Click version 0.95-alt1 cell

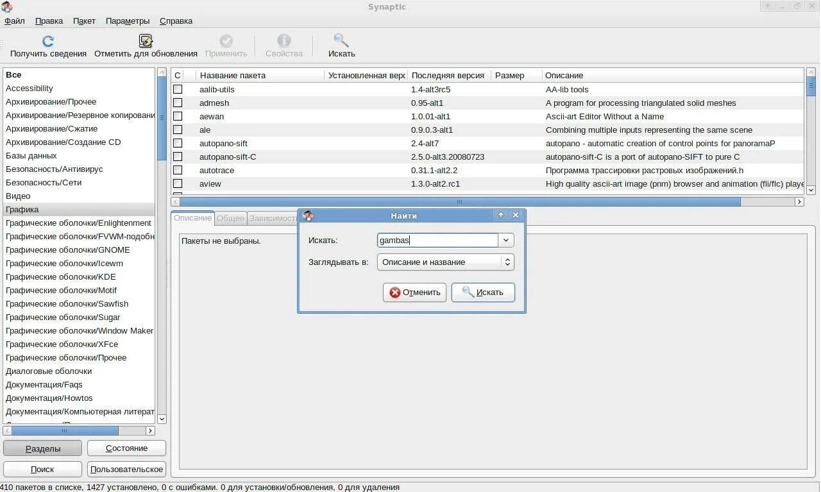click(427, 103)
